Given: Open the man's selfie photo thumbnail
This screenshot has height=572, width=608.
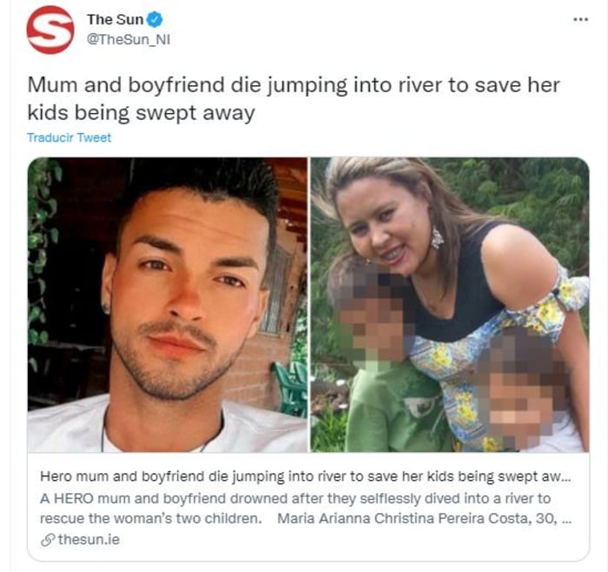Looking at the screenshot, I should (x=167, y=304).
